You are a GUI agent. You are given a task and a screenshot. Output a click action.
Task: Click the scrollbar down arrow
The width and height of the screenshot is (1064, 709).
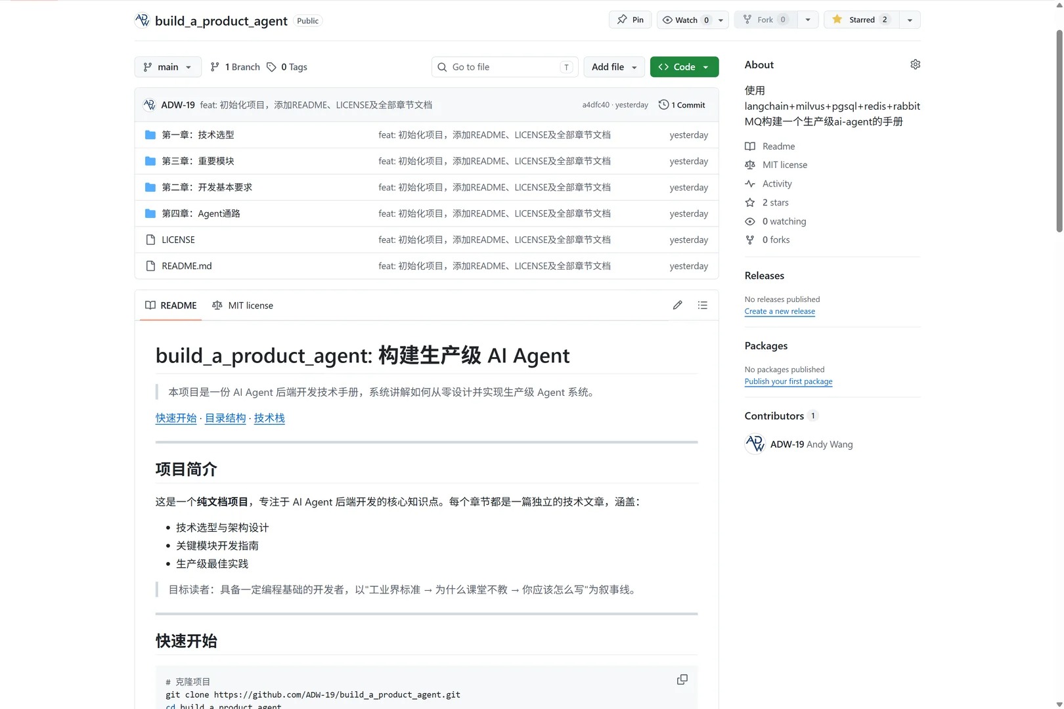click(x=1059, y=704)
